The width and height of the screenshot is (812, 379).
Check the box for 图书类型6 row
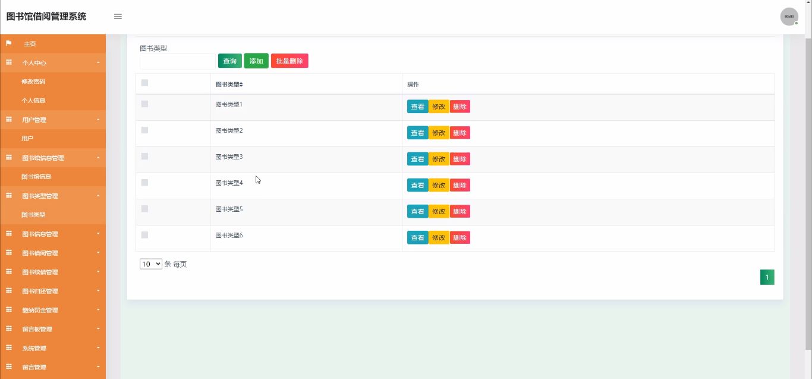pyautogui.click(x=144, y=234)
